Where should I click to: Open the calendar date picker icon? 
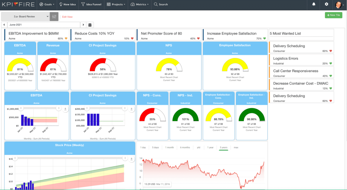click(90, 25)
